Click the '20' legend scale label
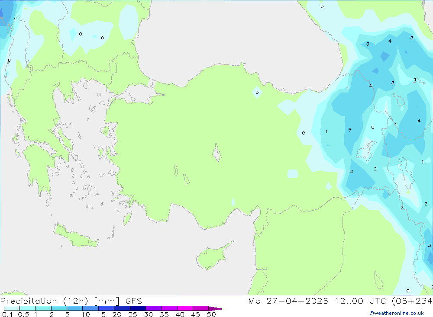Screen dimensions: 433x317 (117, 314)
